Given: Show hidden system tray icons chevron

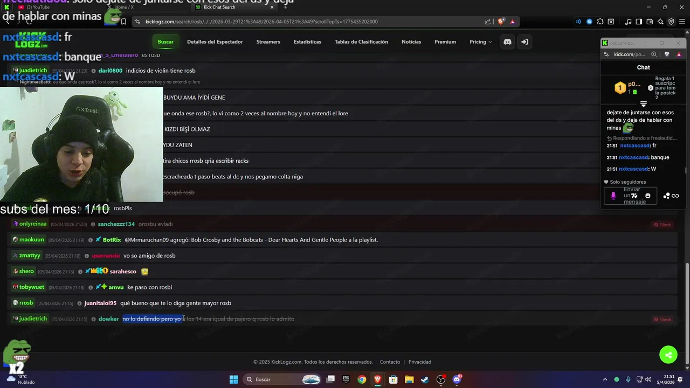Looking at the screenshot, I should pyautogui.click(x=605, y=379).
